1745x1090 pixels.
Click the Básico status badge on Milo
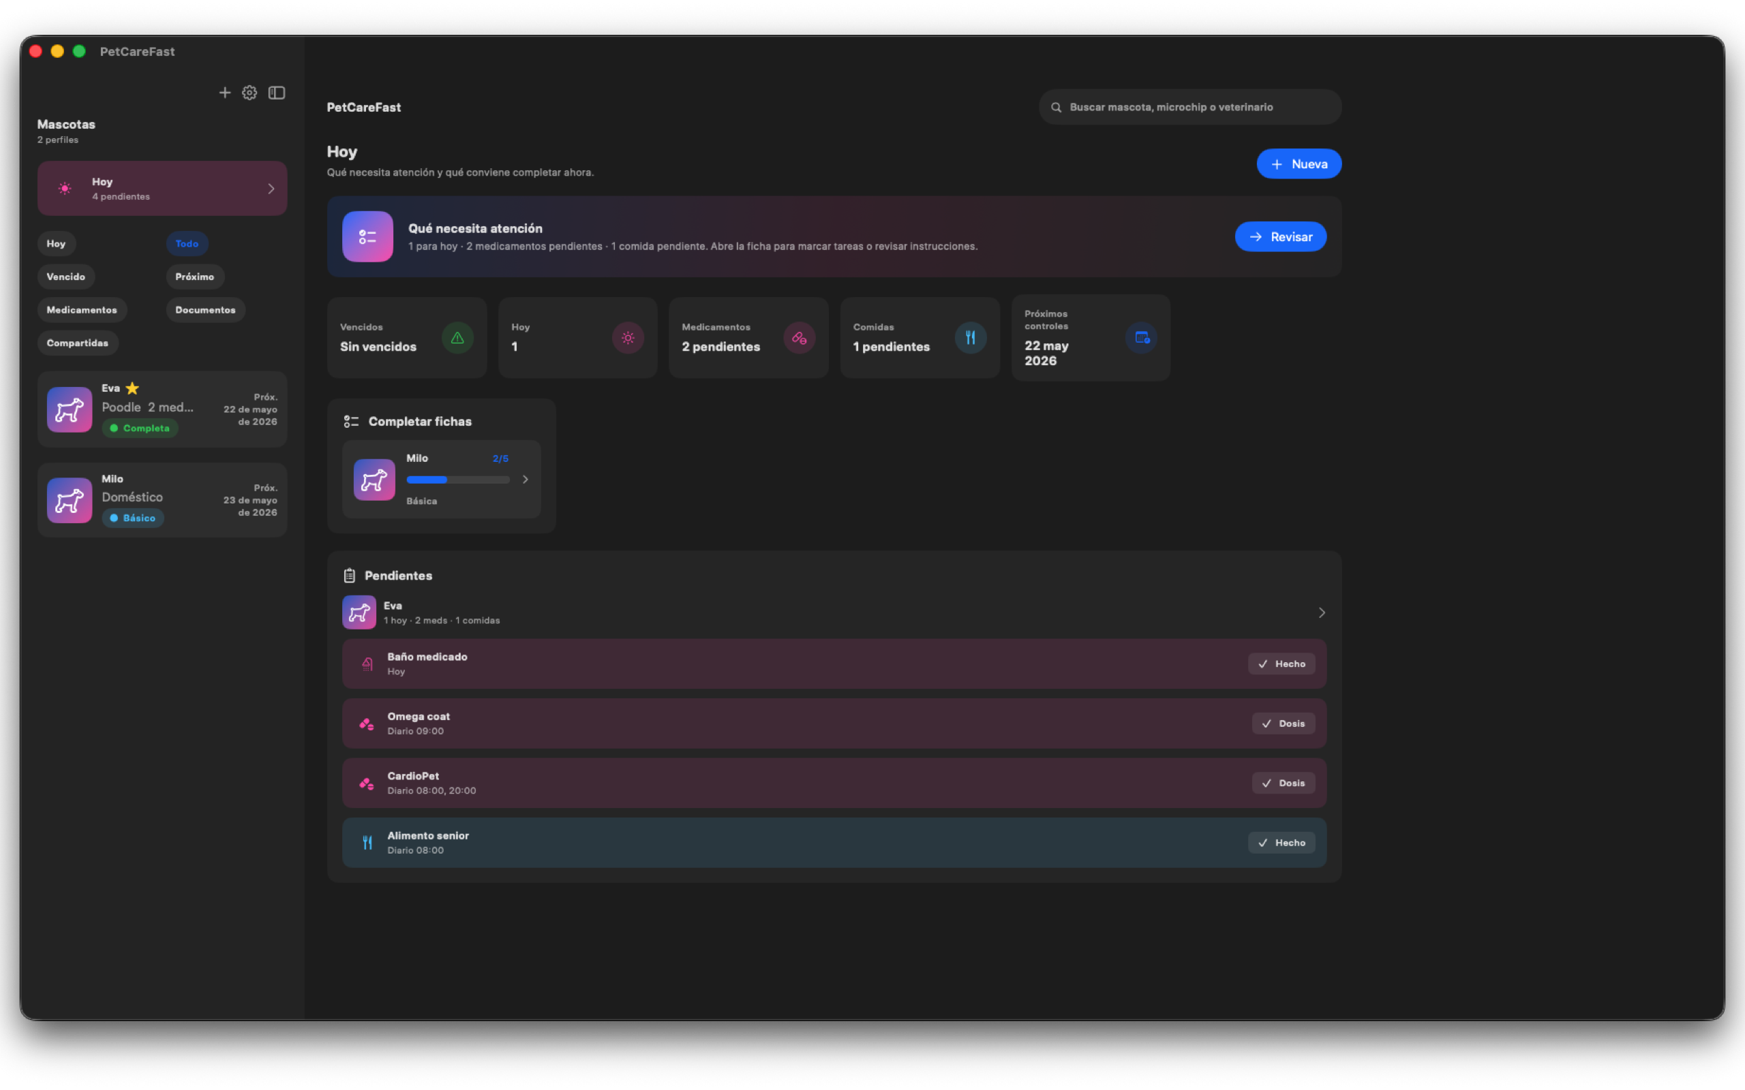click(133, 518)
